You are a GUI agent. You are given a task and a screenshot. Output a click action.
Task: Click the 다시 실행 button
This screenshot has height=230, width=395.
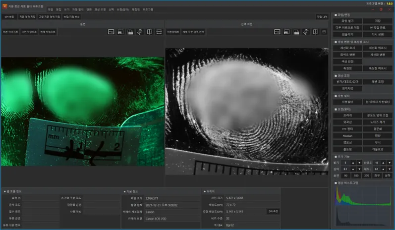click(x=378, y=35)
